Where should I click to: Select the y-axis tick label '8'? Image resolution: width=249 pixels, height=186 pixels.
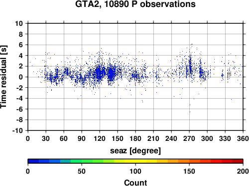click(x=21, y=34)
